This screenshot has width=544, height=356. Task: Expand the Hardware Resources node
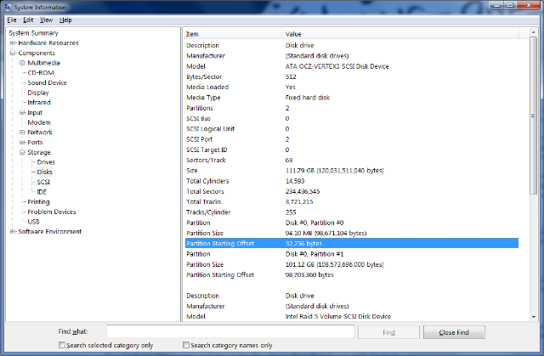point(13,43)
